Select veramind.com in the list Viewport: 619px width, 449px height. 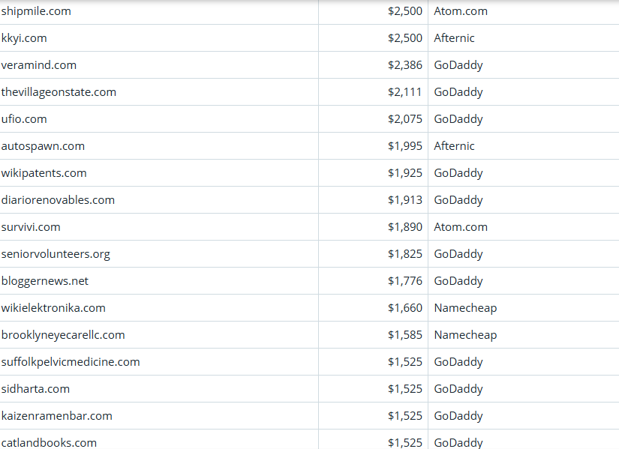pyautogui.click(x=39, y=65)
